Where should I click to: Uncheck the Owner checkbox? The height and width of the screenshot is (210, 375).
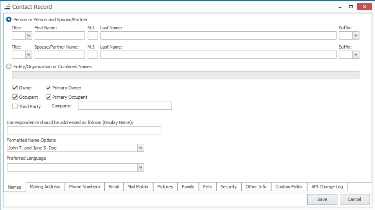[x=15, y=88]
